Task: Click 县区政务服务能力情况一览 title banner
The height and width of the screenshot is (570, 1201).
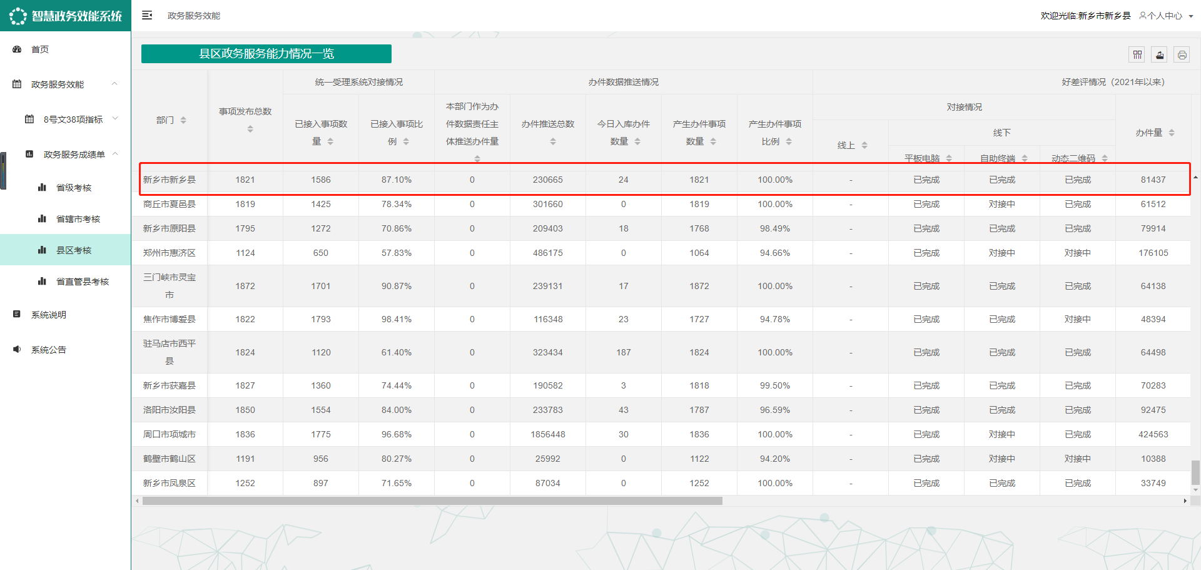Action: [x=266, y=54]
